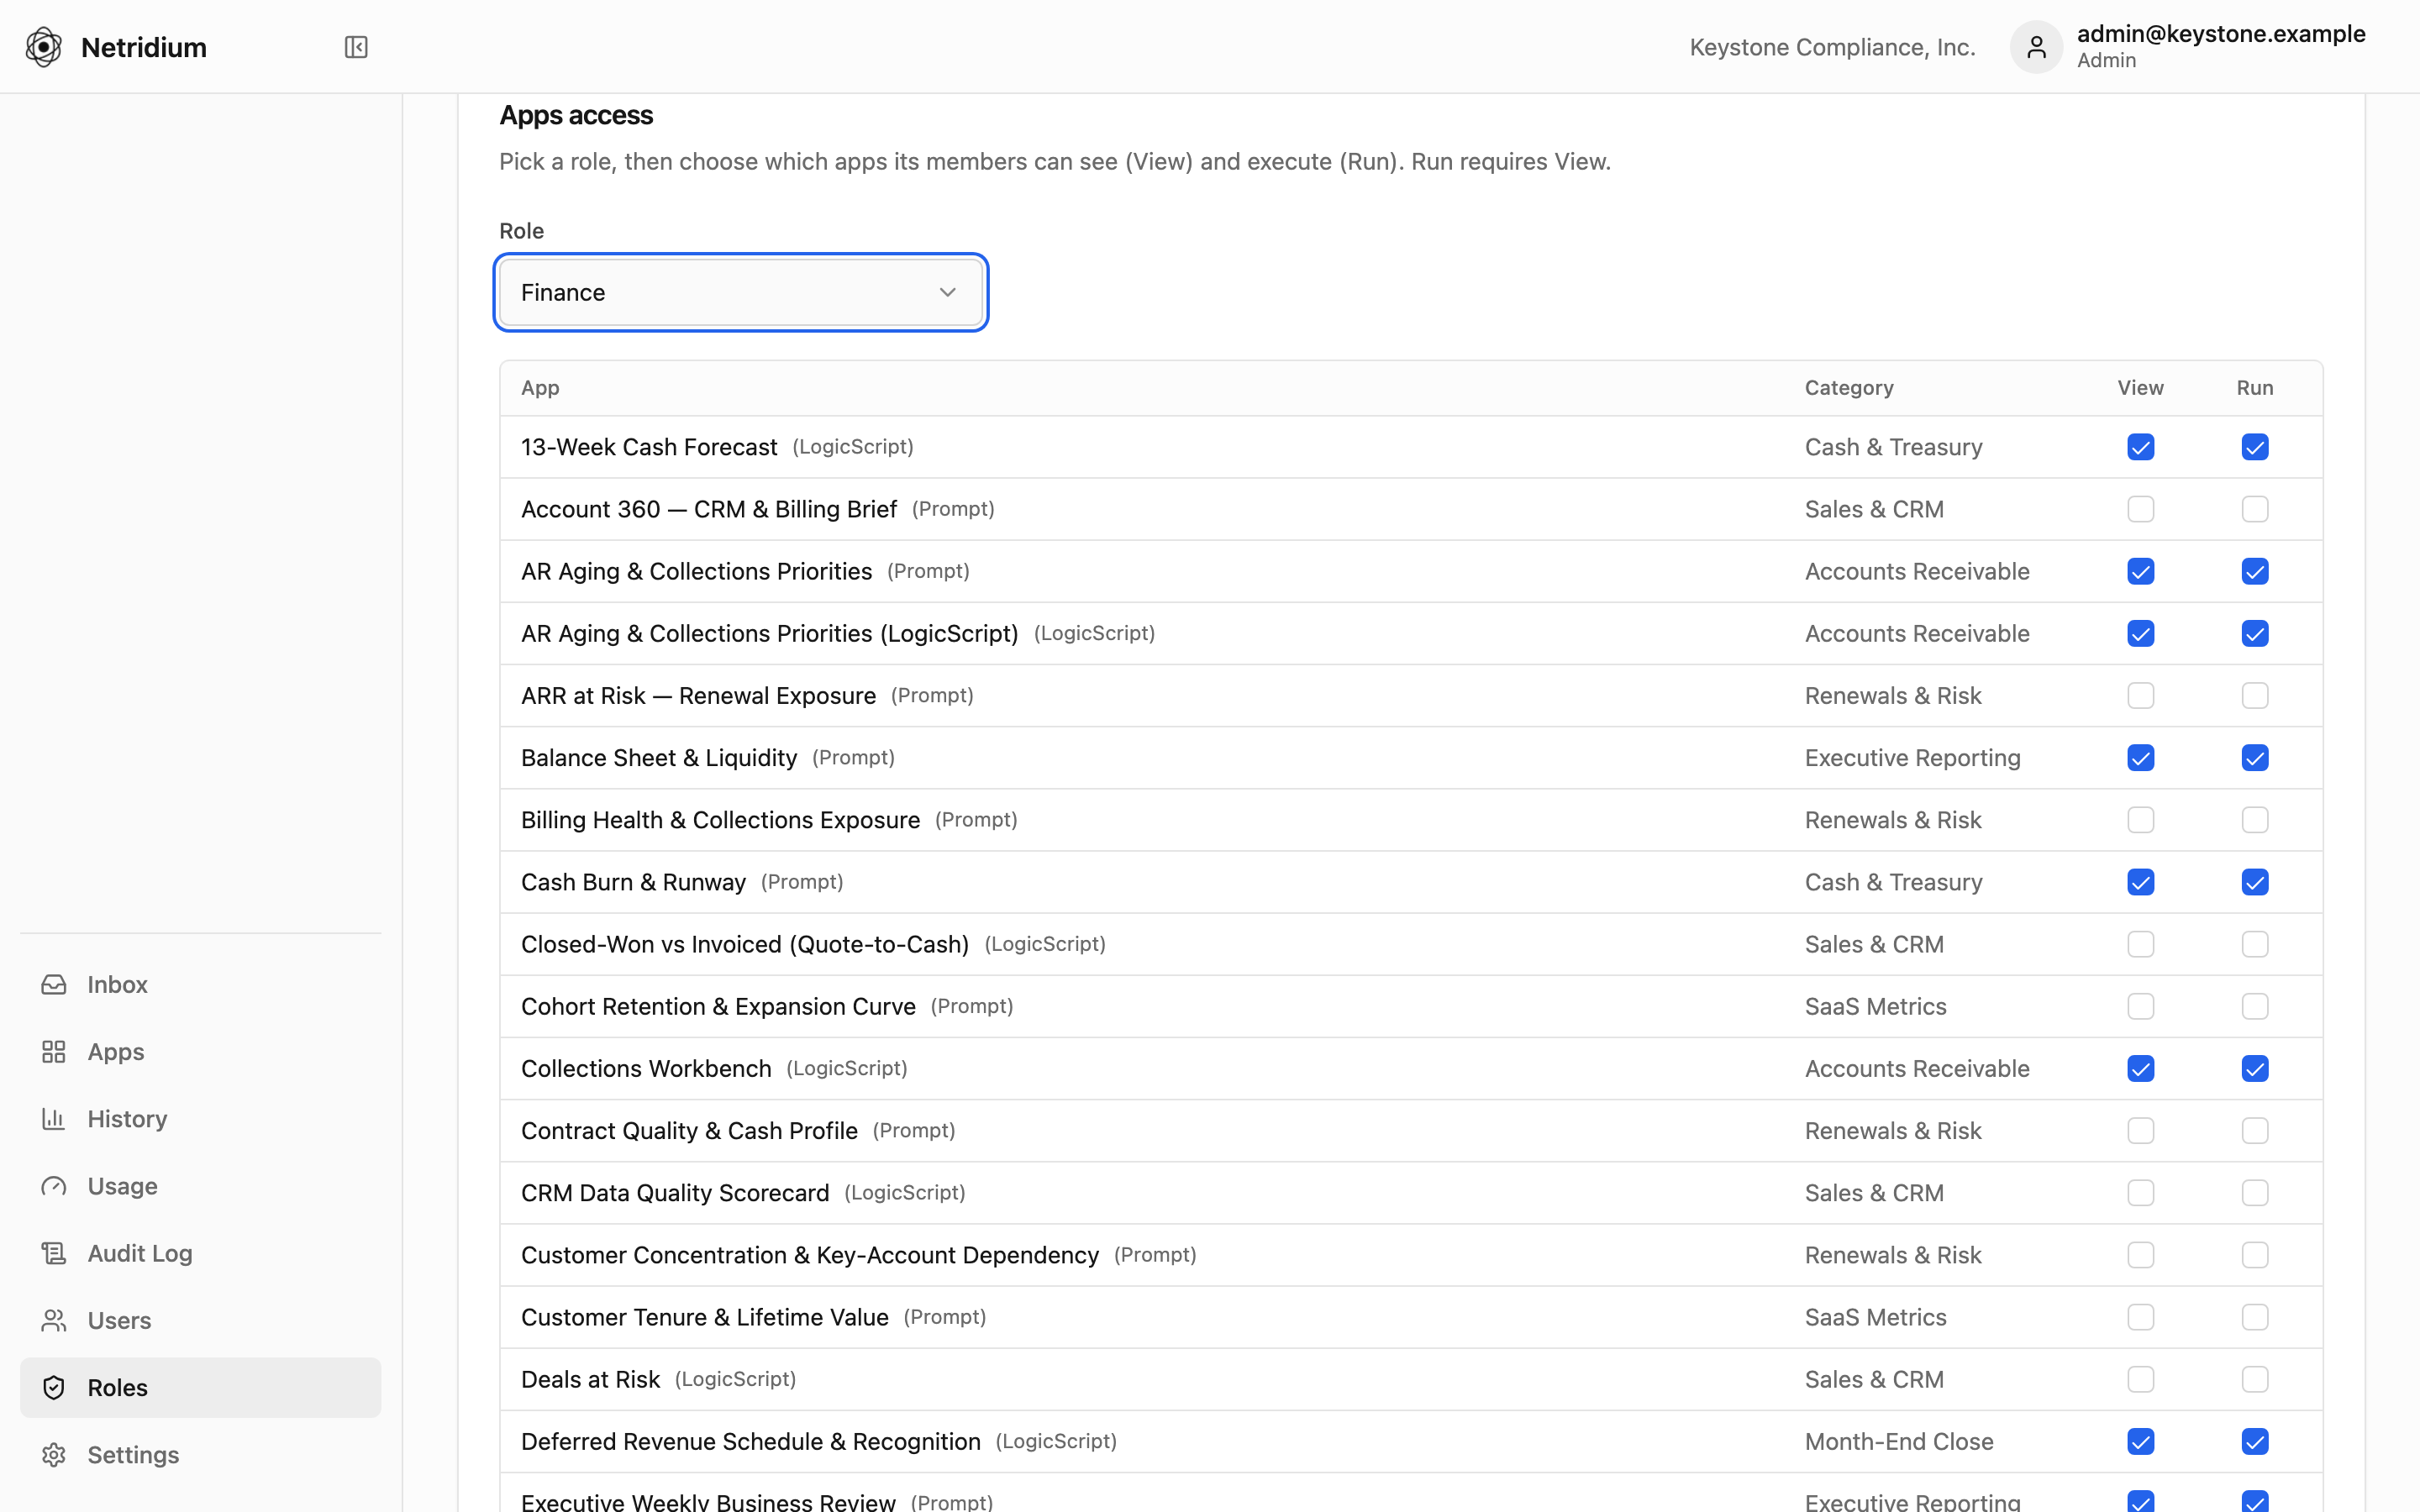Uncheck View for 13-Week Cash Forecast
2420x1512 pixels.
coord(2140,447)
